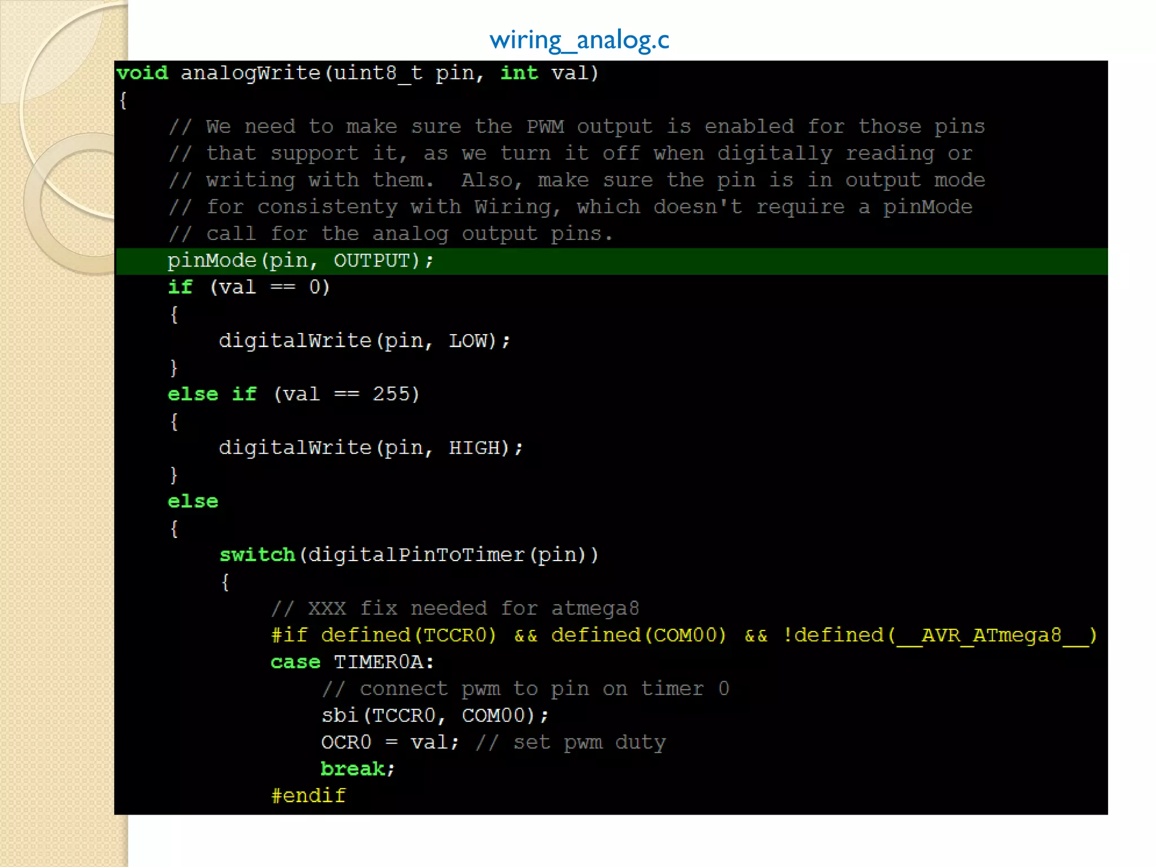The width and height of the screenshot is (1156, 867).
Task: Click the #if defined(TCCR0) preprocessor line
Action: click(684, 636)
